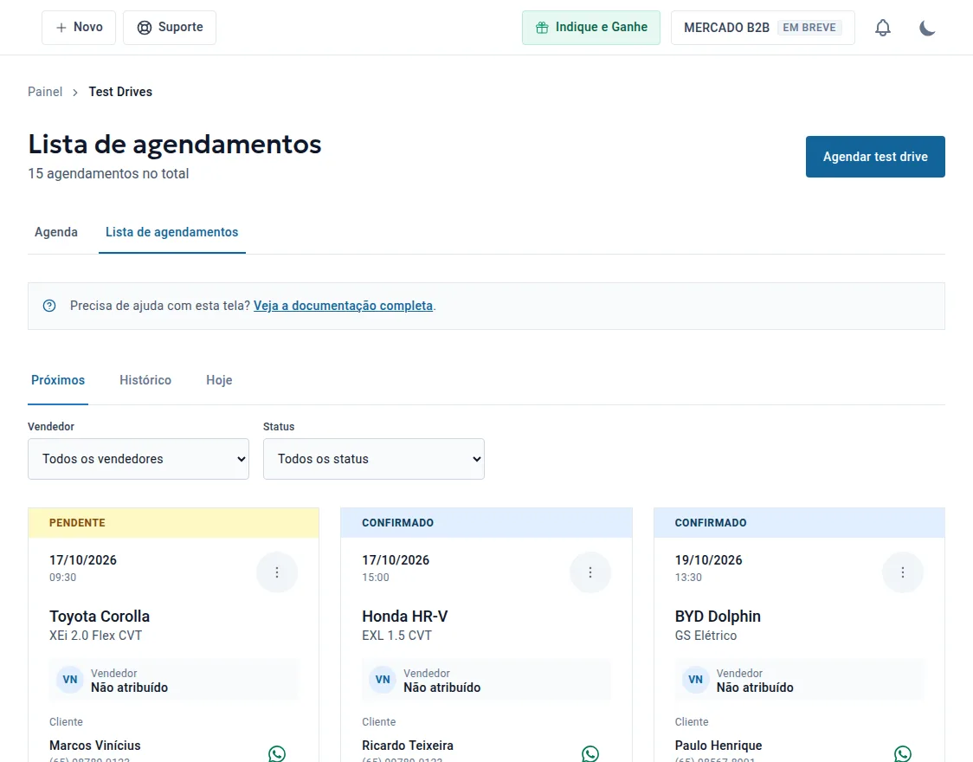The image size is (973, 762).
Task: Toggle dark mode moon icon
Action: click(927, 28)
